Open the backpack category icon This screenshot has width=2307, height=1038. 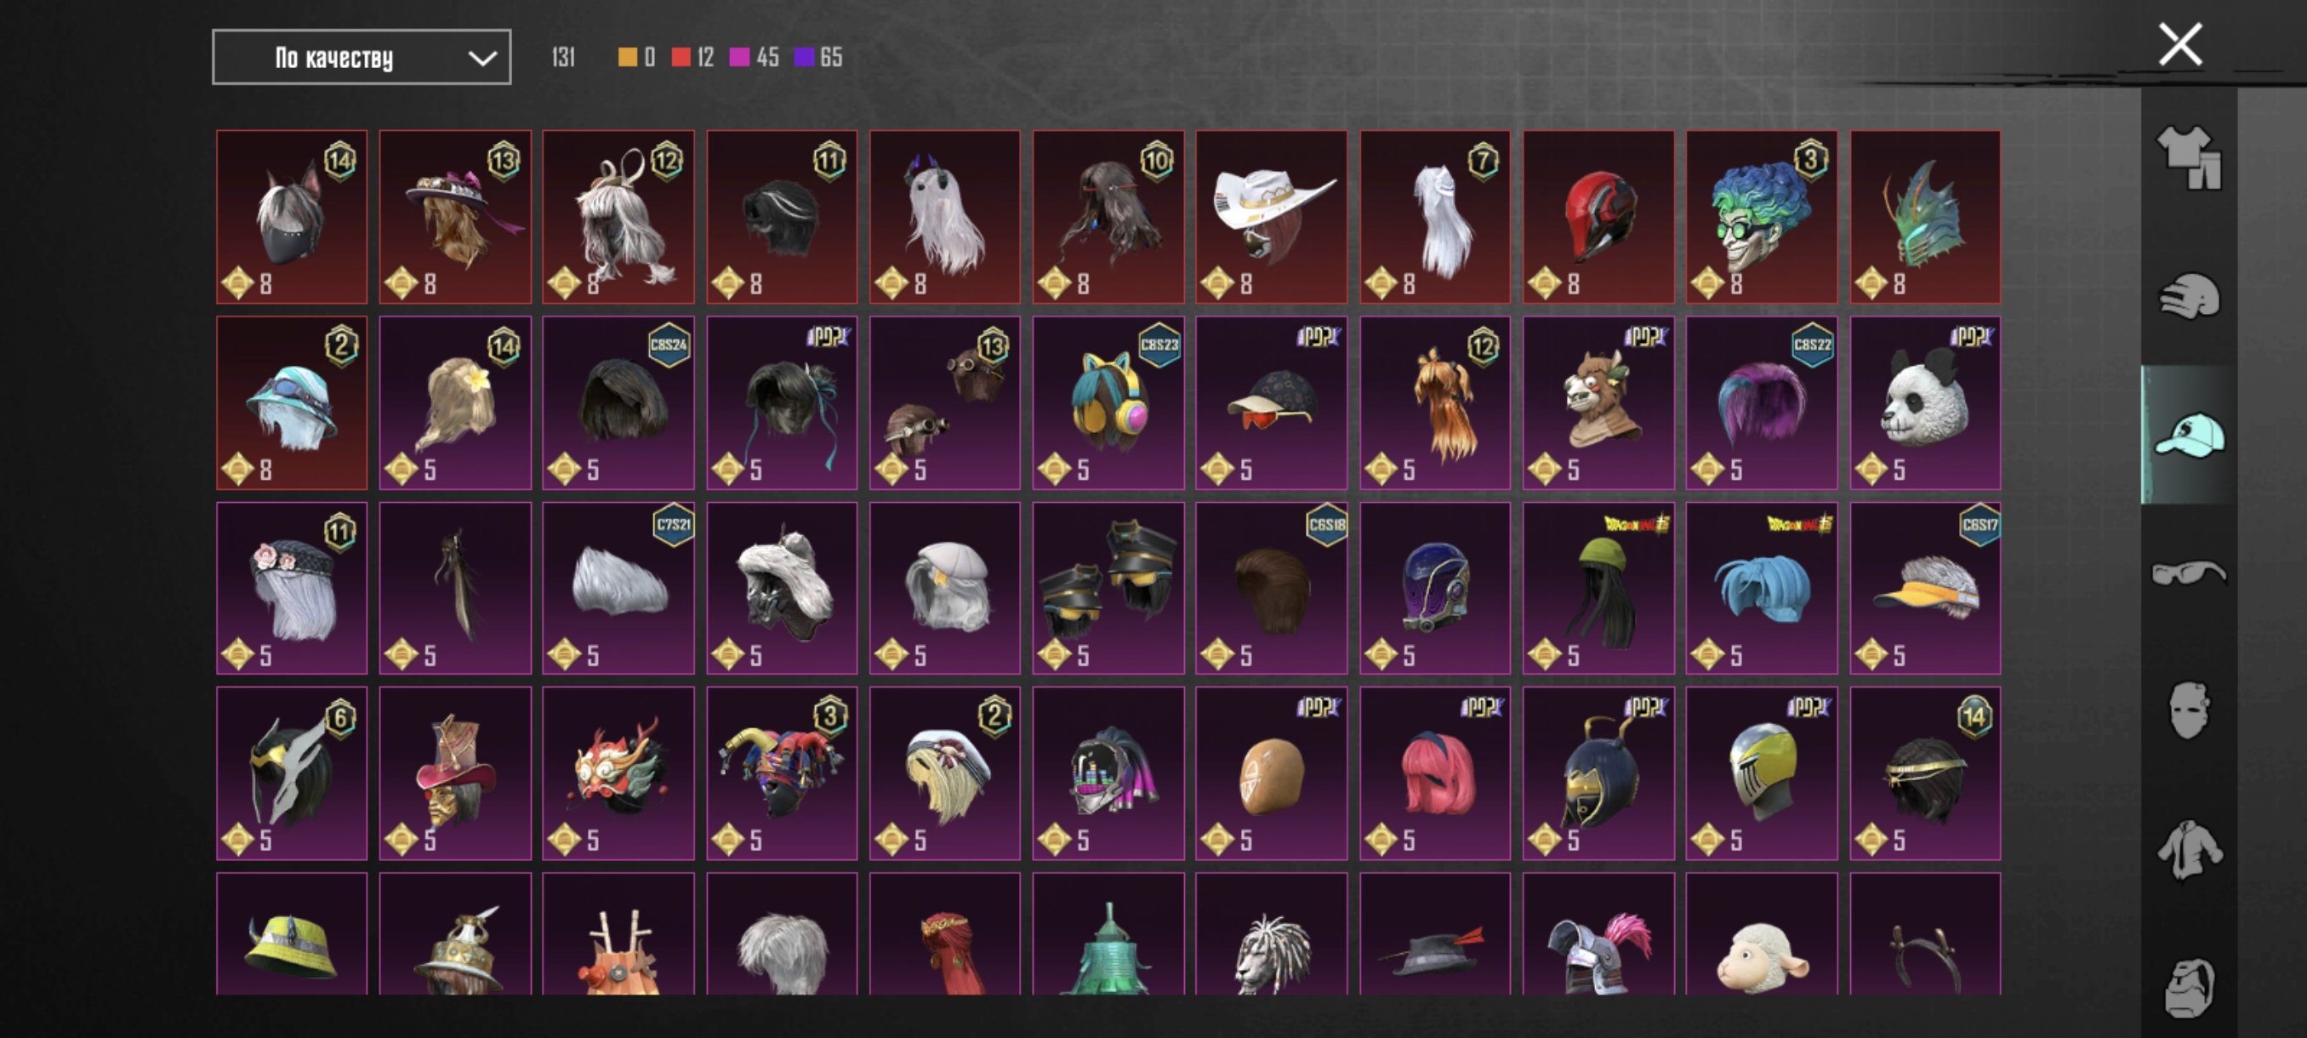coord(2189,987)
